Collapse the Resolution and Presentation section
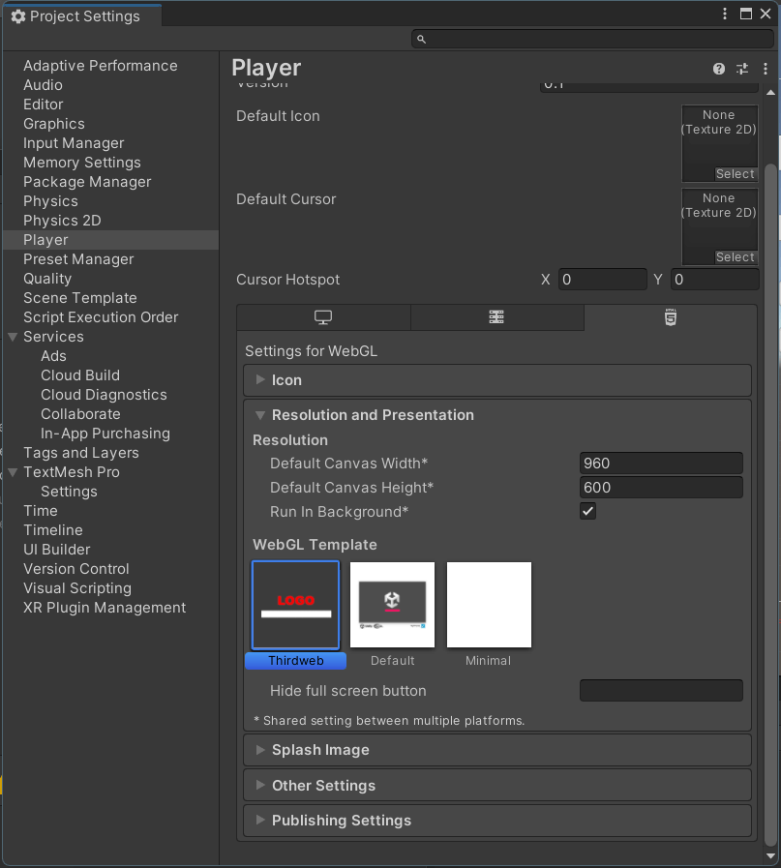 point(259,415)
